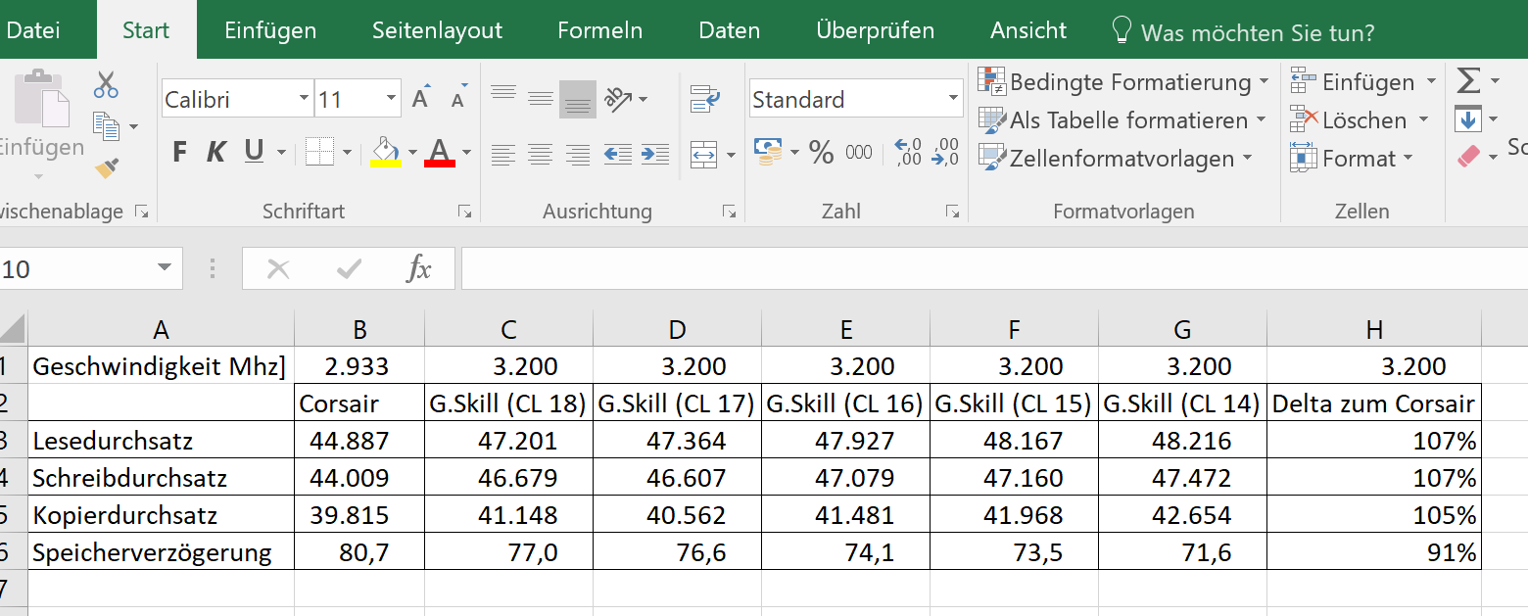Click the fx insert function icon
Screen dimensions: 1528x616
coord(419,268)
